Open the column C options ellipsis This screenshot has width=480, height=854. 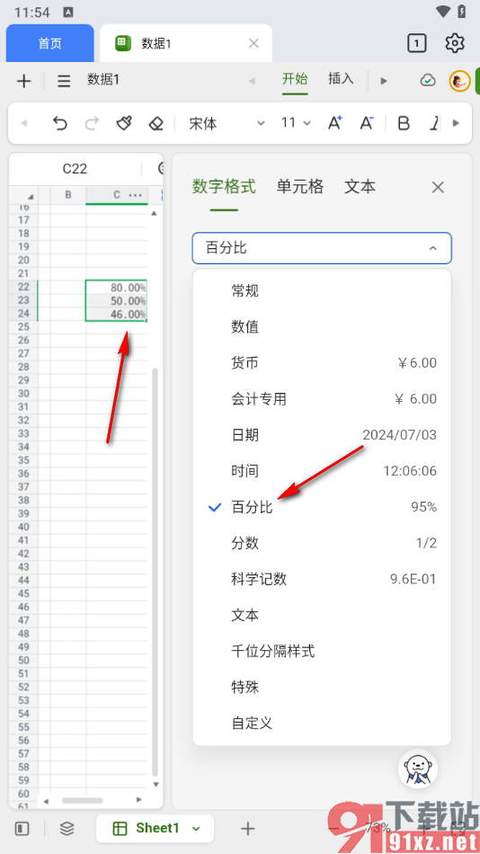point(135,195)
